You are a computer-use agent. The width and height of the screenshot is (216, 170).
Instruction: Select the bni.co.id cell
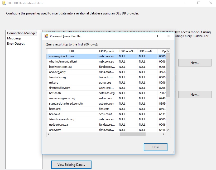click(72, 114)
